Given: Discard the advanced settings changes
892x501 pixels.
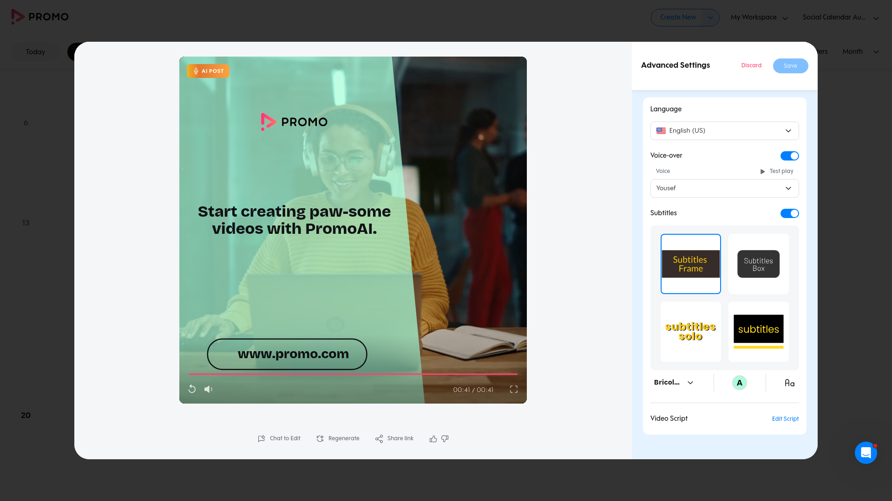Looking at the screenshot, I should tap(751, 65).
